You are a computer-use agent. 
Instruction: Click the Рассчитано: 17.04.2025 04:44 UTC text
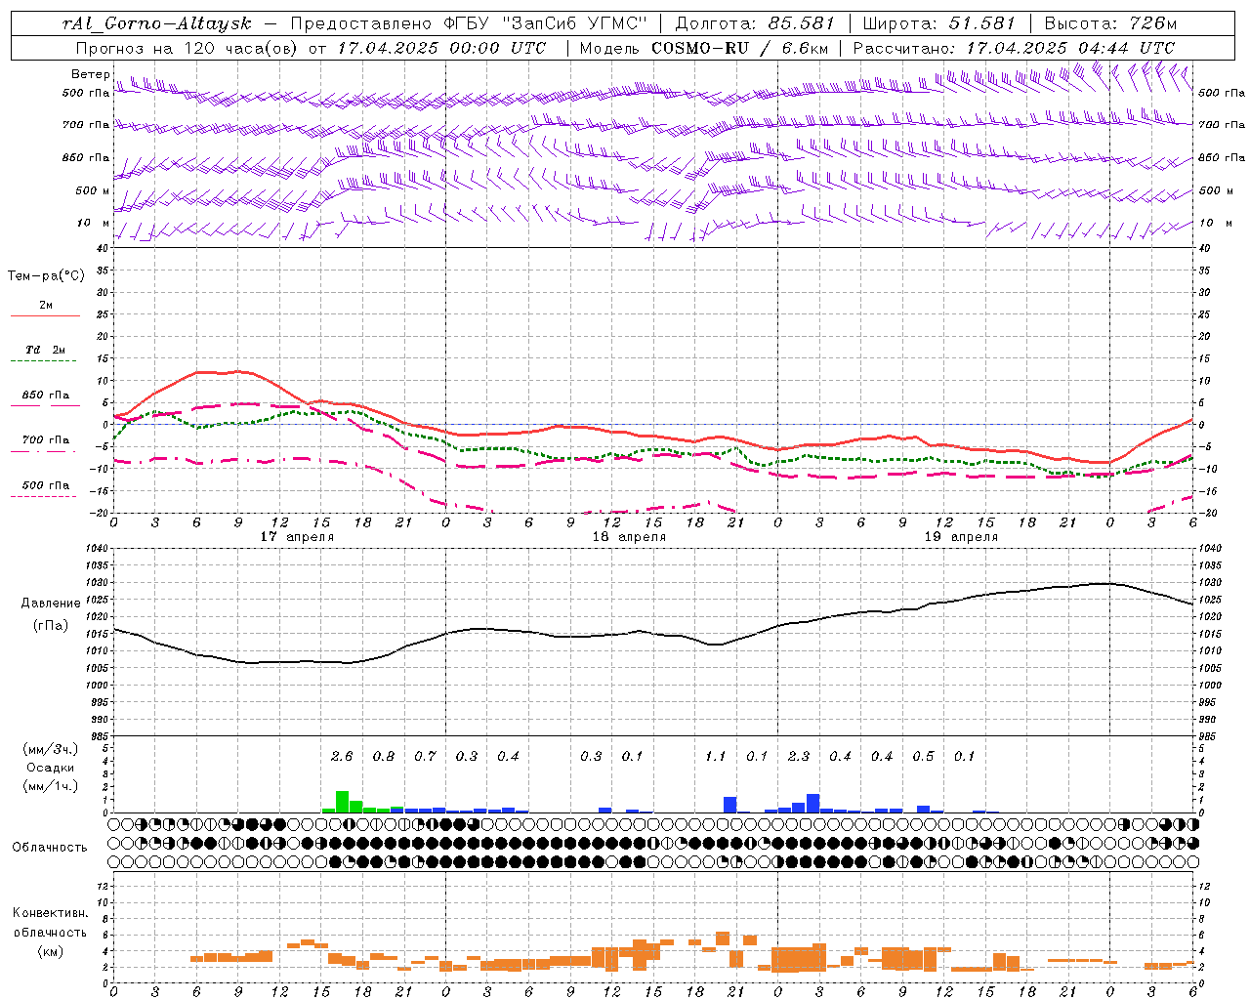[1014, 47]
